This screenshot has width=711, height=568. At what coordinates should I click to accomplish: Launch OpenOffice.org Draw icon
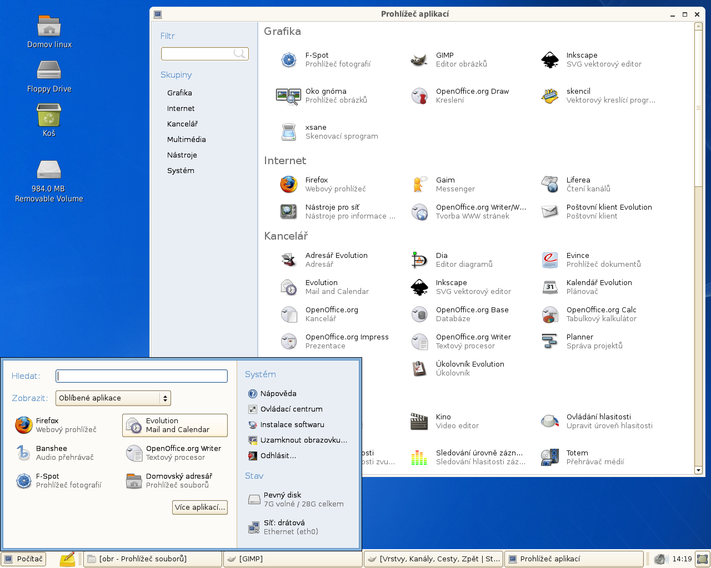pyautogui.click(x=419, y=96)
